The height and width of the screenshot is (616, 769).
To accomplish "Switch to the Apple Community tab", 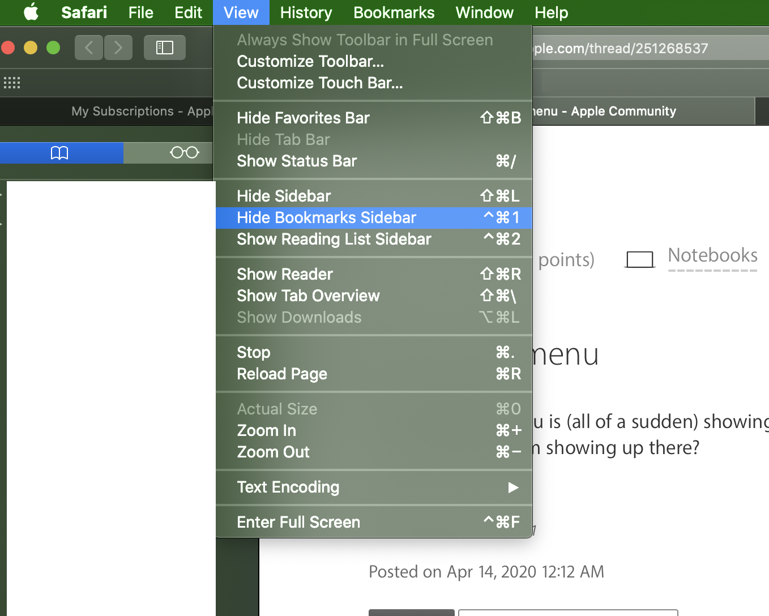I will click(x=643, y=111).
